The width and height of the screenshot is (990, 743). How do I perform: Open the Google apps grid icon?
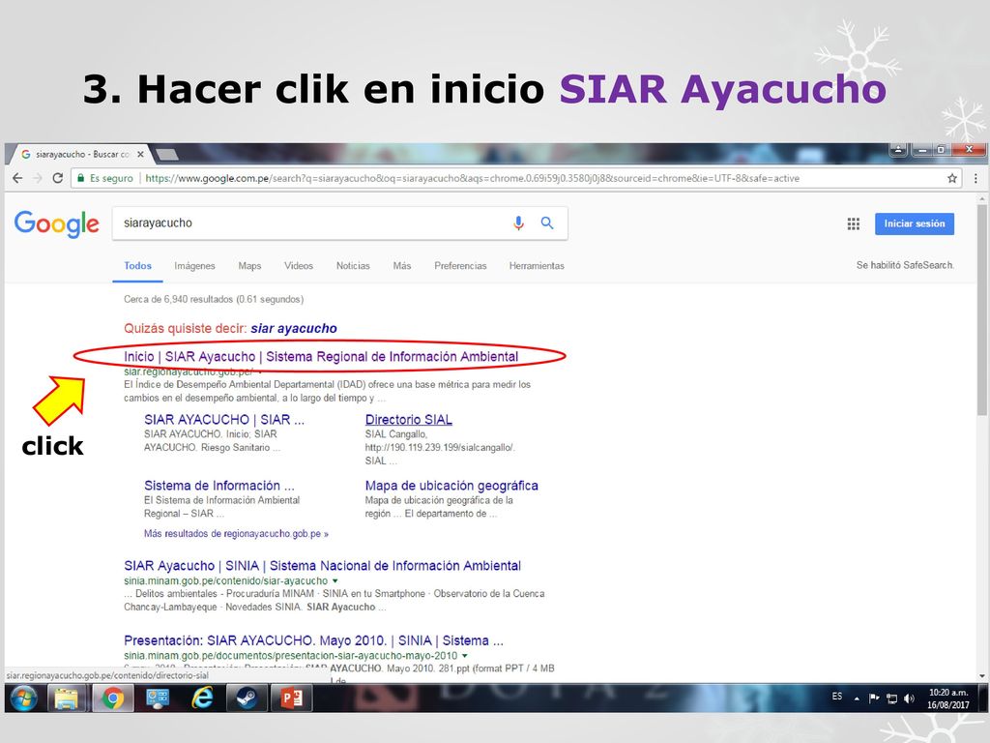point(853,223)
